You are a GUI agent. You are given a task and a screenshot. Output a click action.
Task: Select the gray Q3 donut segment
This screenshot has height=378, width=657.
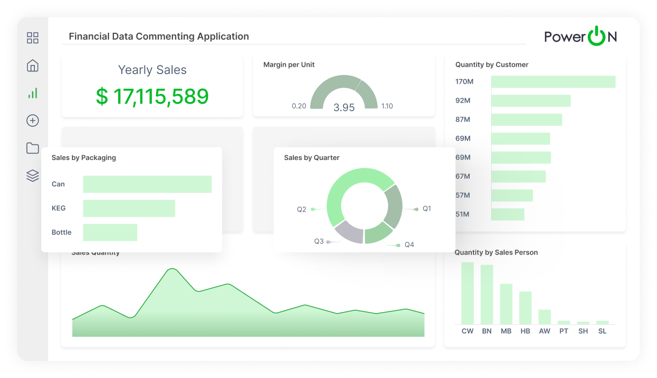(348, 231)
